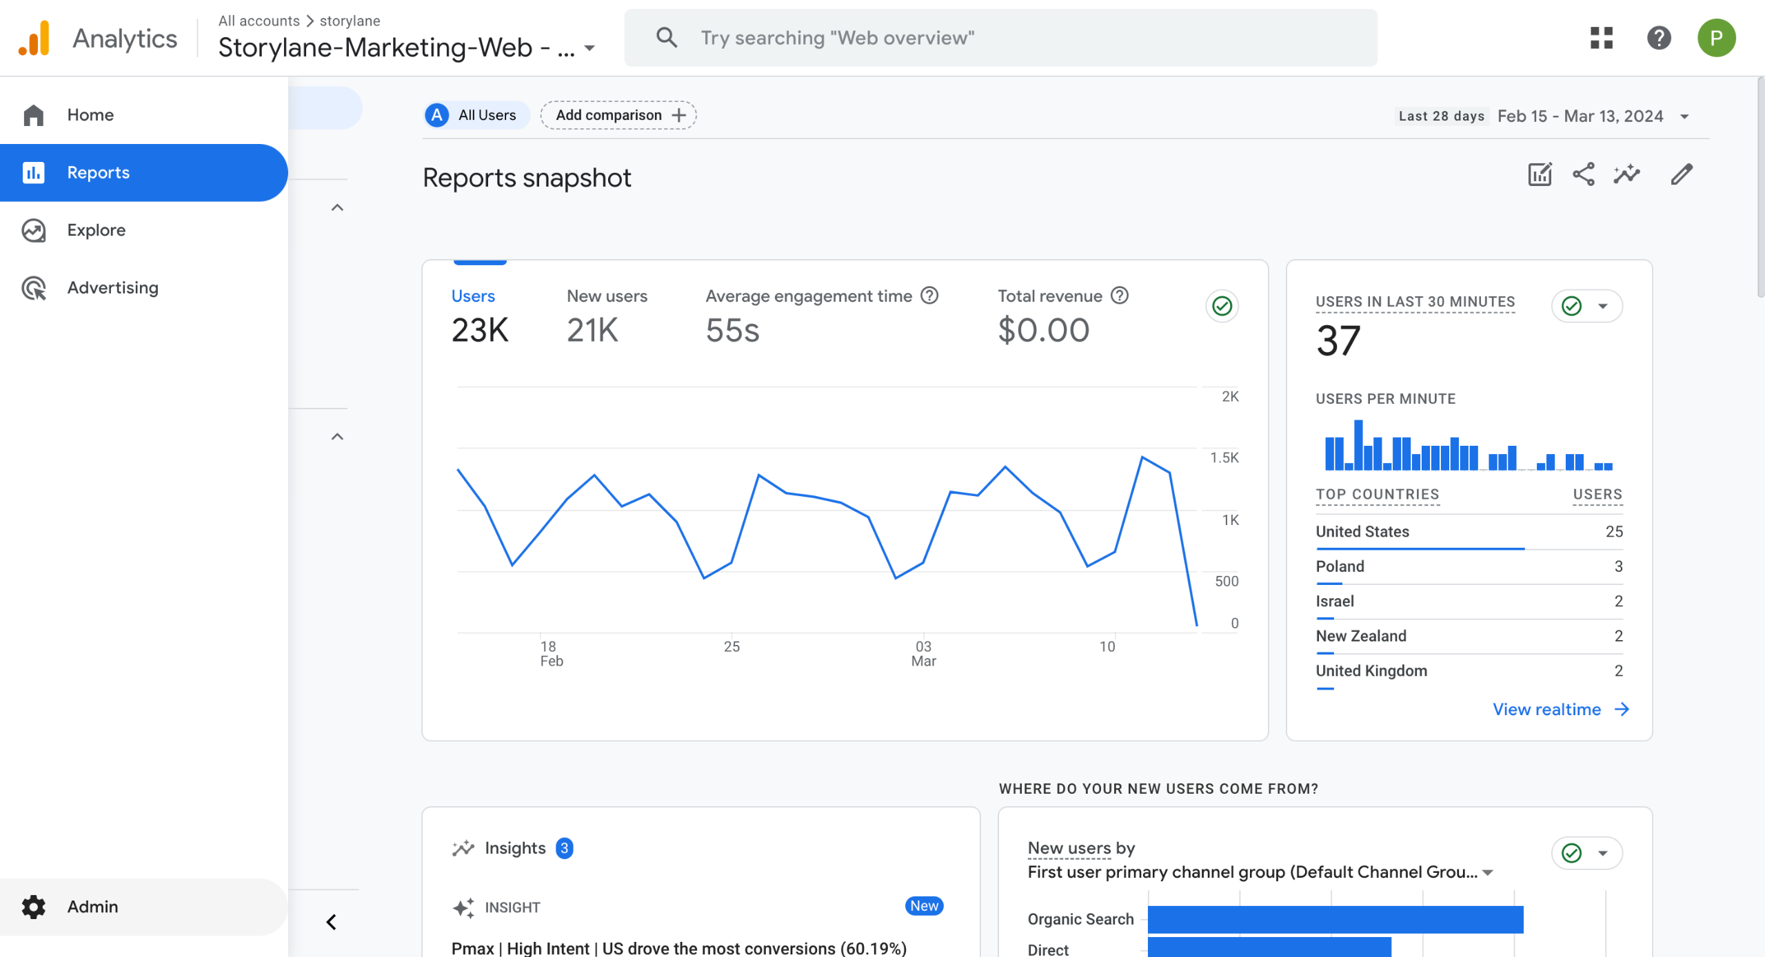Click the Last 28 days label
This screenshot has width=1765, height=957.
click(x=1441, y=116)
